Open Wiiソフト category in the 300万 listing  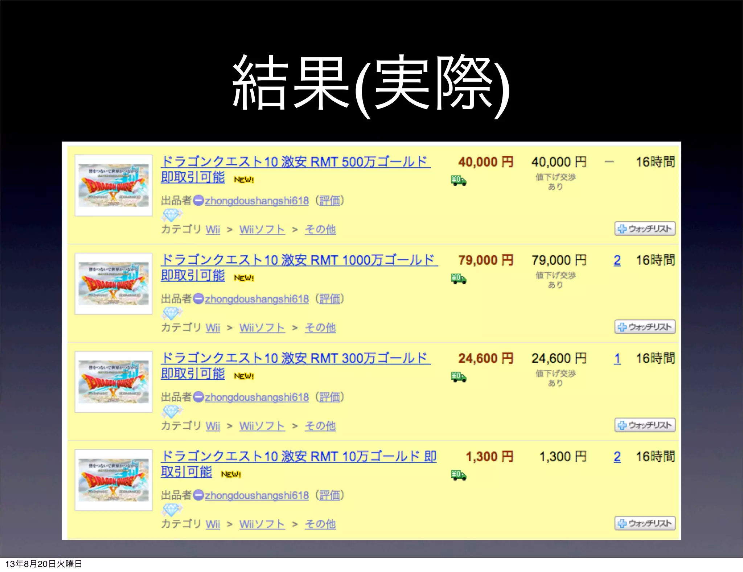click(x=262, y=426)
